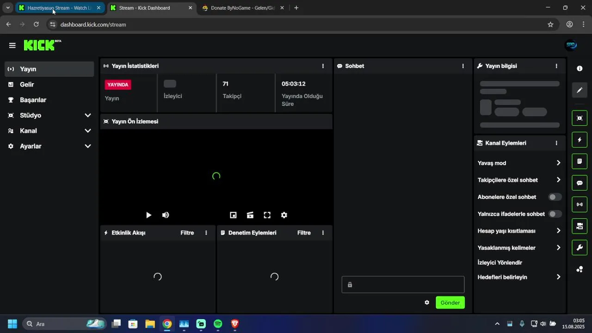Open the hamburger navigation menu
The image size is (592, 333).
(x=12, y=45)
